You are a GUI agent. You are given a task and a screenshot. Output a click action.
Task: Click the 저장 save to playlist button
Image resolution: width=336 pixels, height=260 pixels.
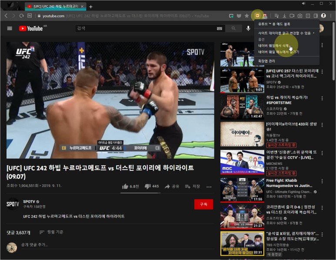pos(193,186)
